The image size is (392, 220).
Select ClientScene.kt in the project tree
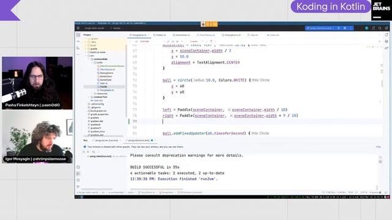(106, 69)
